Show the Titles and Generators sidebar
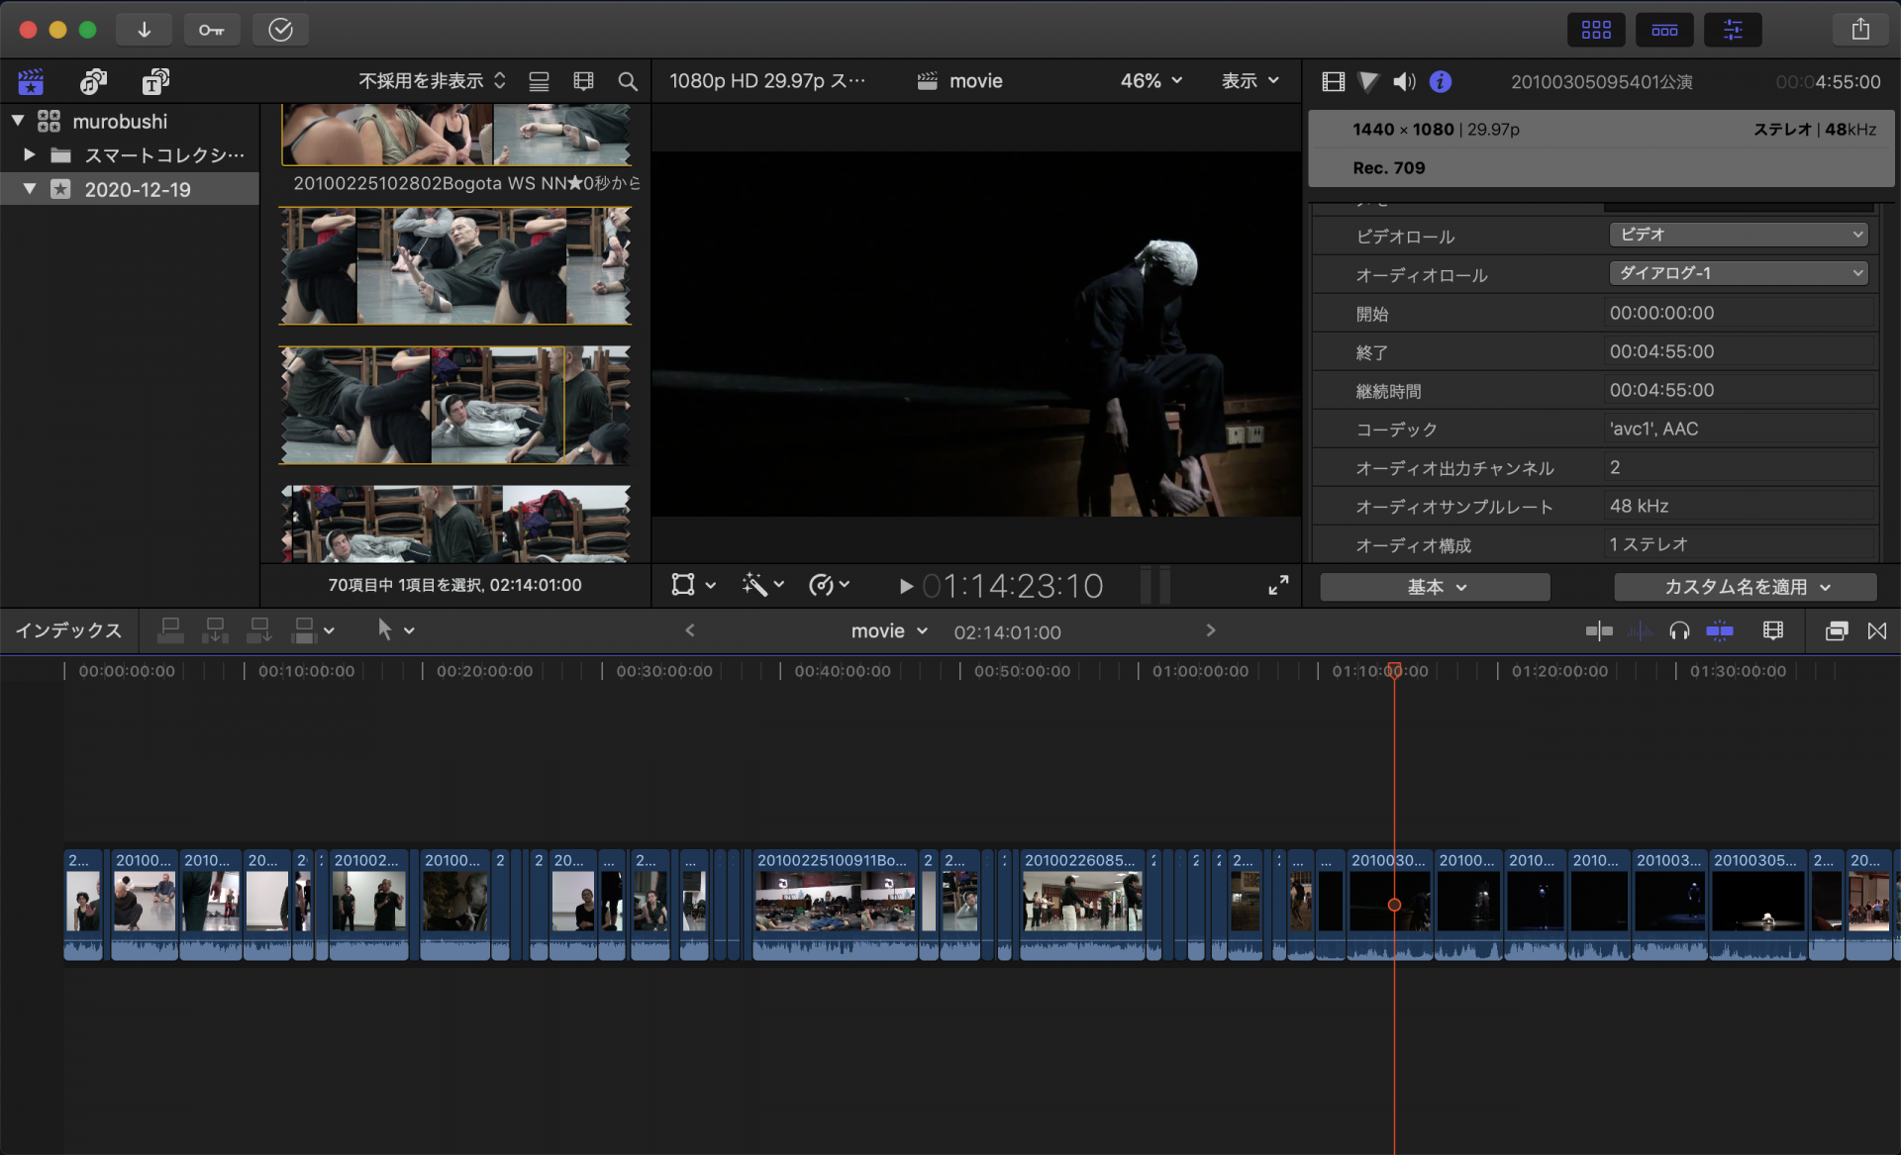1901x1155 pixels. (155, 81)
